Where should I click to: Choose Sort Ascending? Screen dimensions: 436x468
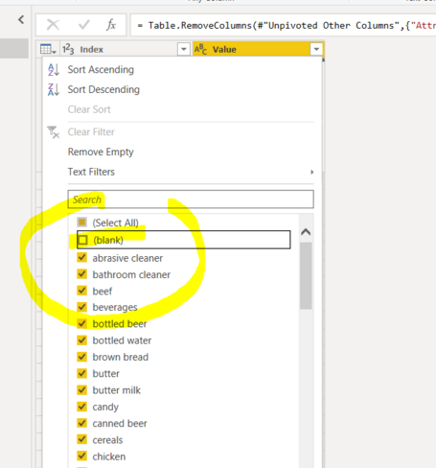[x=101, y=70]
